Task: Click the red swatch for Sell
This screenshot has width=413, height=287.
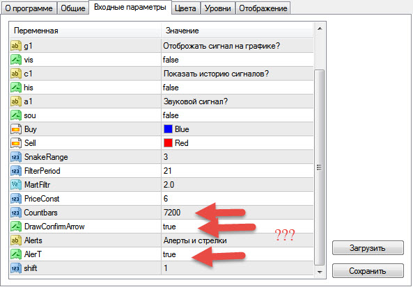Action: point(168,143)
